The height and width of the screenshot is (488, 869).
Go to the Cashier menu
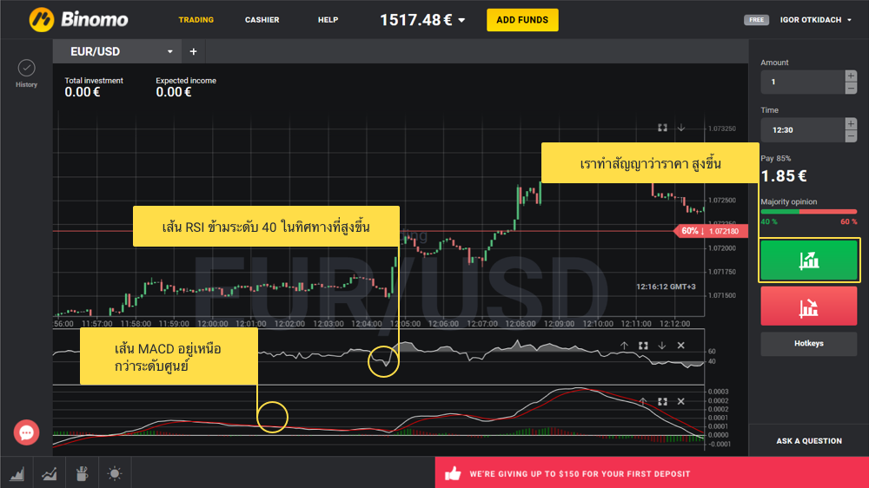pyautogui.click(x=262, y=20)
